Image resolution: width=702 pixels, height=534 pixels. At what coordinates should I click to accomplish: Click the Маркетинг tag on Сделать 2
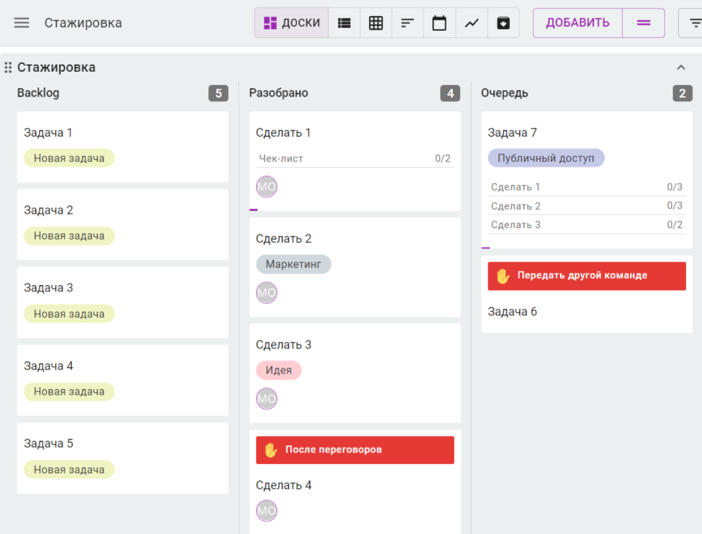click(293, 264)
